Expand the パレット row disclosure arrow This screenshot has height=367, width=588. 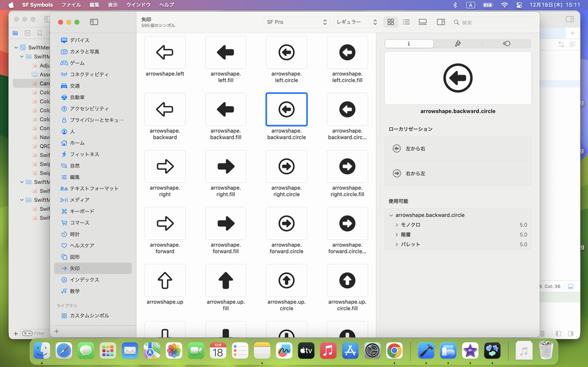397,245
